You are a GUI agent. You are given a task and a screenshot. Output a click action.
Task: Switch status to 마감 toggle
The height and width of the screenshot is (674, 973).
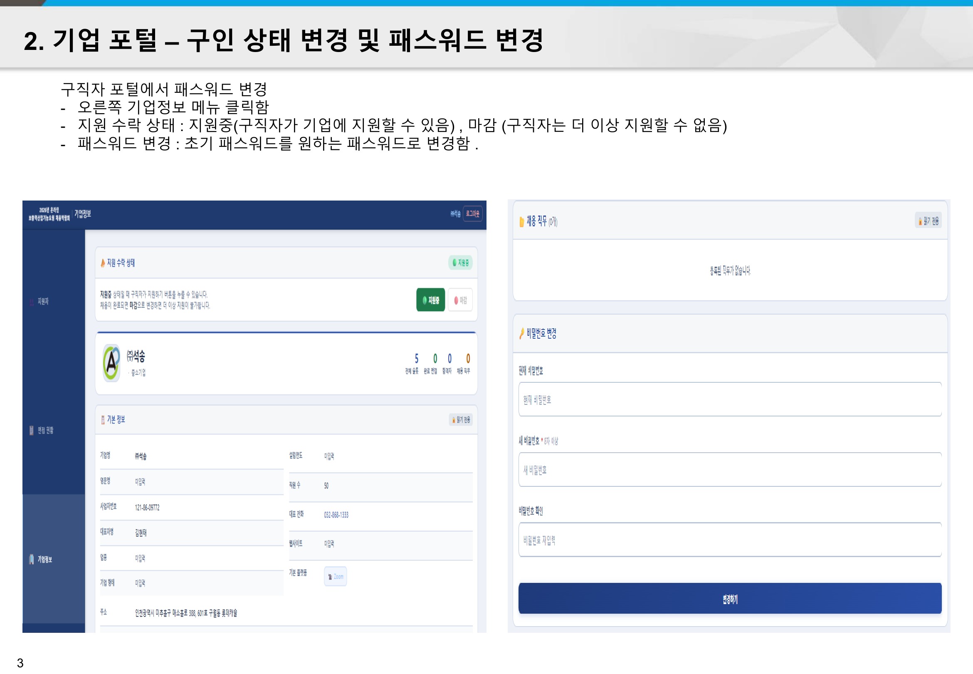[x=460, y=300]
